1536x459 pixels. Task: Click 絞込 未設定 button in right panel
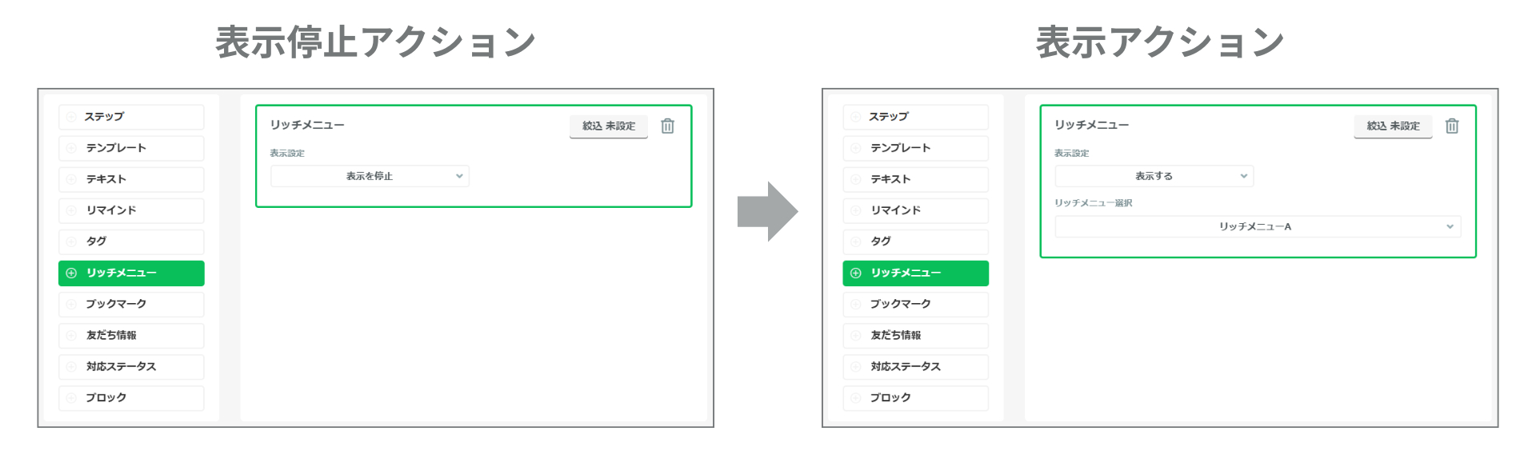[x=1393, y=126]
